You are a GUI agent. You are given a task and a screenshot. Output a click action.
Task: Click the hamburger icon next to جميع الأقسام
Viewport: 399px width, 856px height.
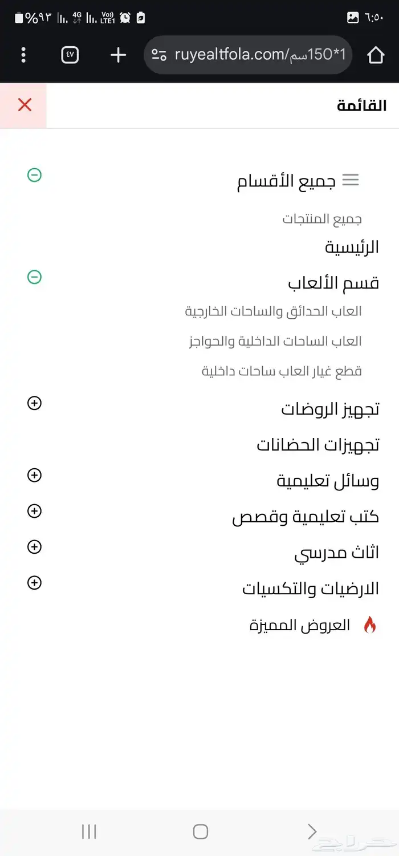click(352, 180)
